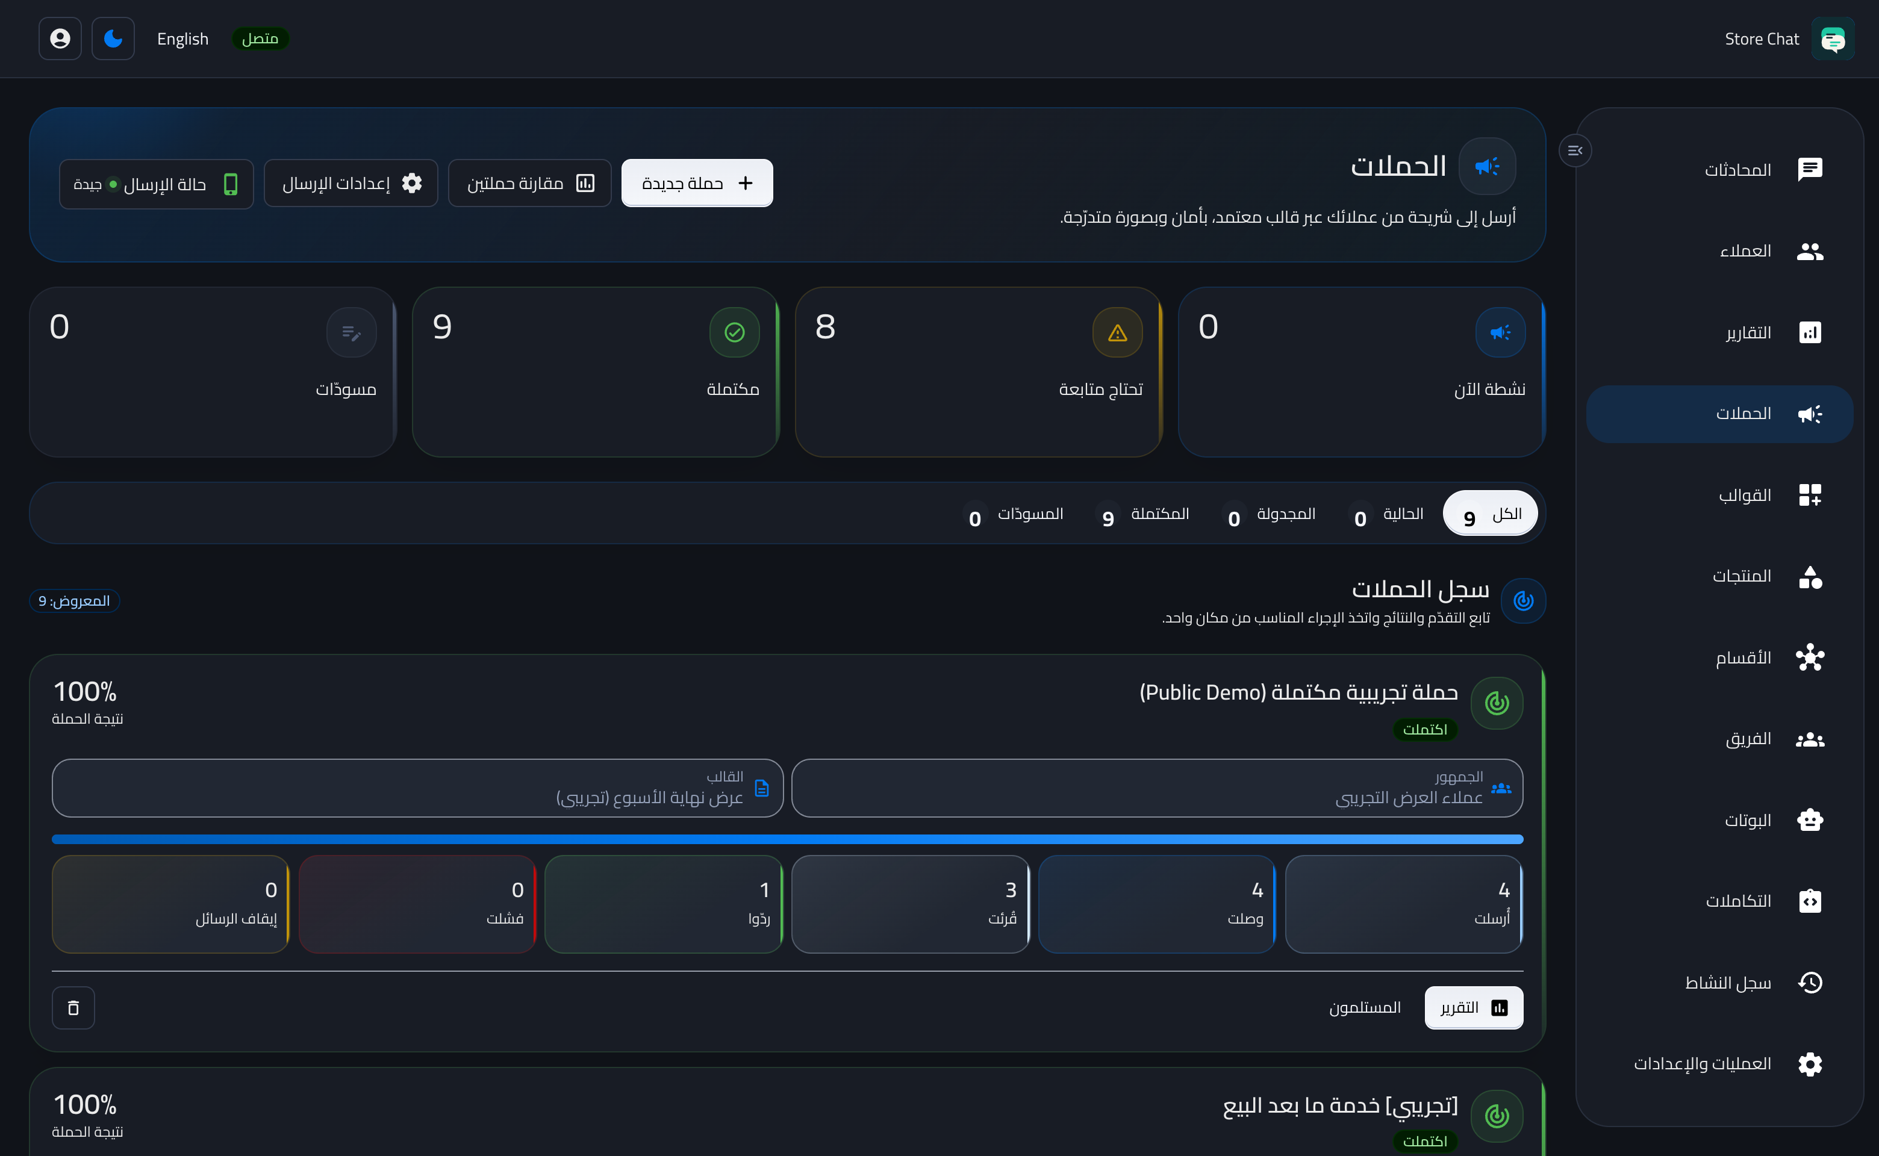The width and height of the screenshot is (1879, 1156).
Task: Click the Public Demo campaign progress bar
Action: click(788, 839)
